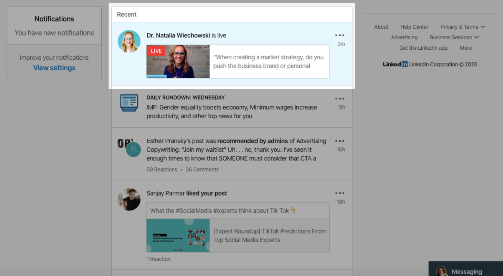Open the About footer link

point(381,27)
